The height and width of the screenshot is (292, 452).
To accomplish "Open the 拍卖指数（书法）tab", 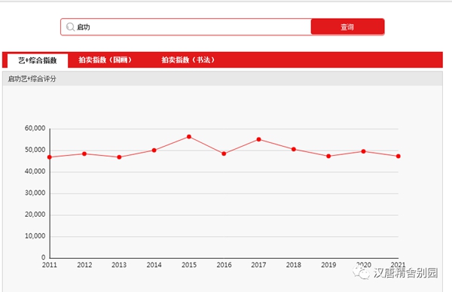I will coord(188,60).
